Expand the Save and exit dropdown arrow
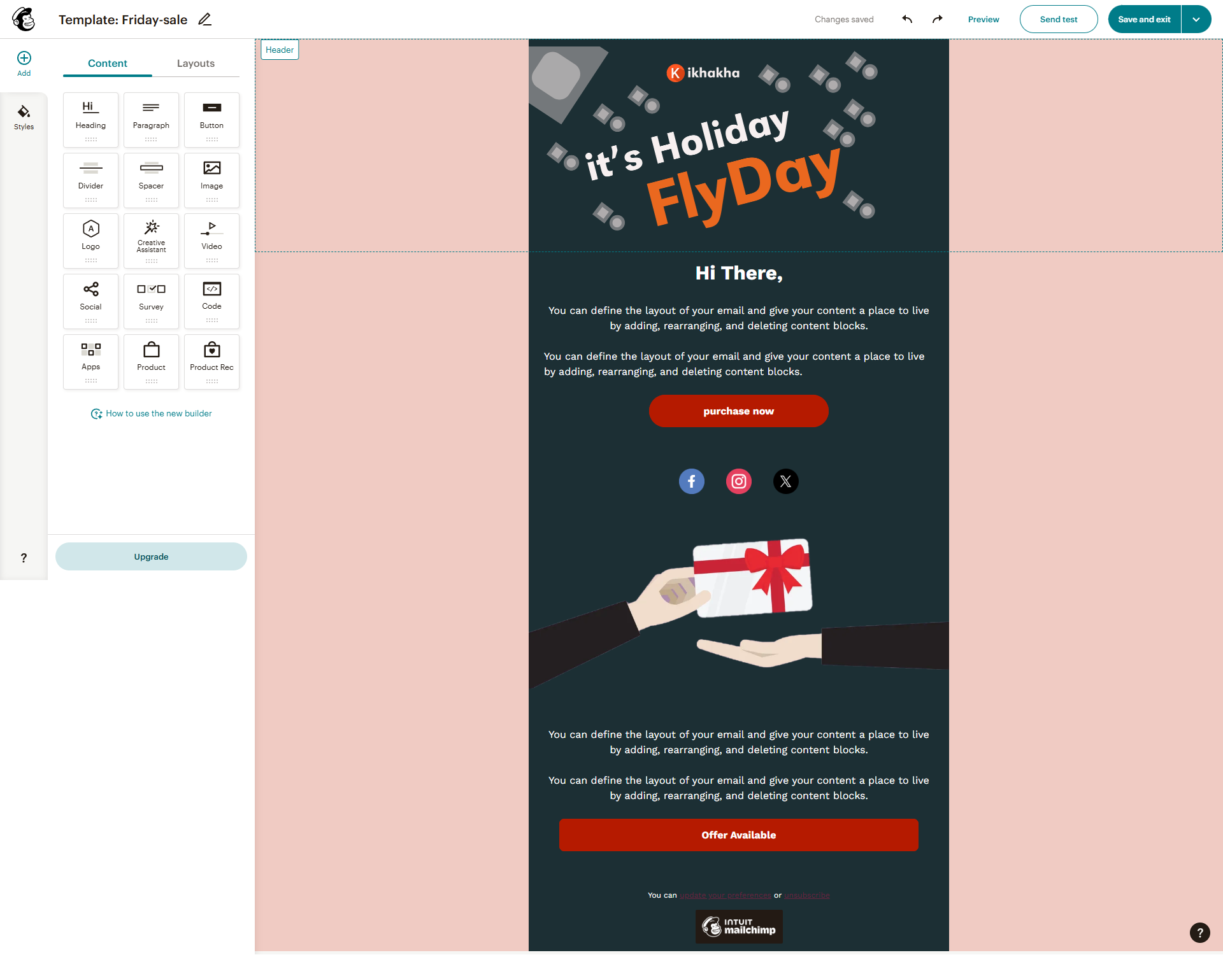The width and height of the screenshot is (1223, 955). point(1196,19)
